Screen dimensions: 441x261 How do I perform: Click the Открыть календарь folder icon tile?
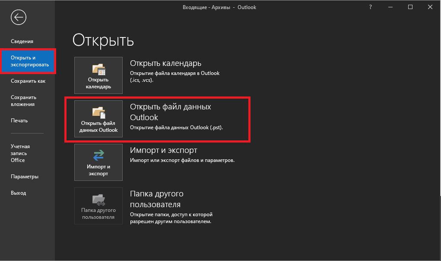click(98, 75)
